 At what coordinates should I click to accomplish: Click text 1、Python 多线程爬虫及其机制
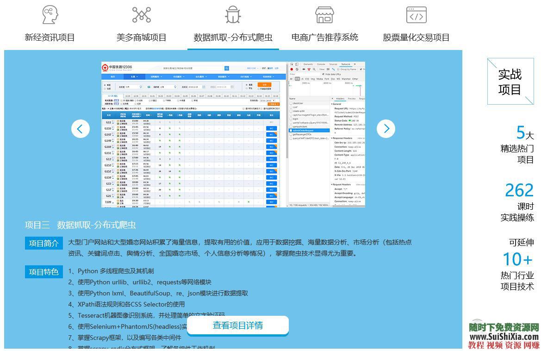(111, 271)
